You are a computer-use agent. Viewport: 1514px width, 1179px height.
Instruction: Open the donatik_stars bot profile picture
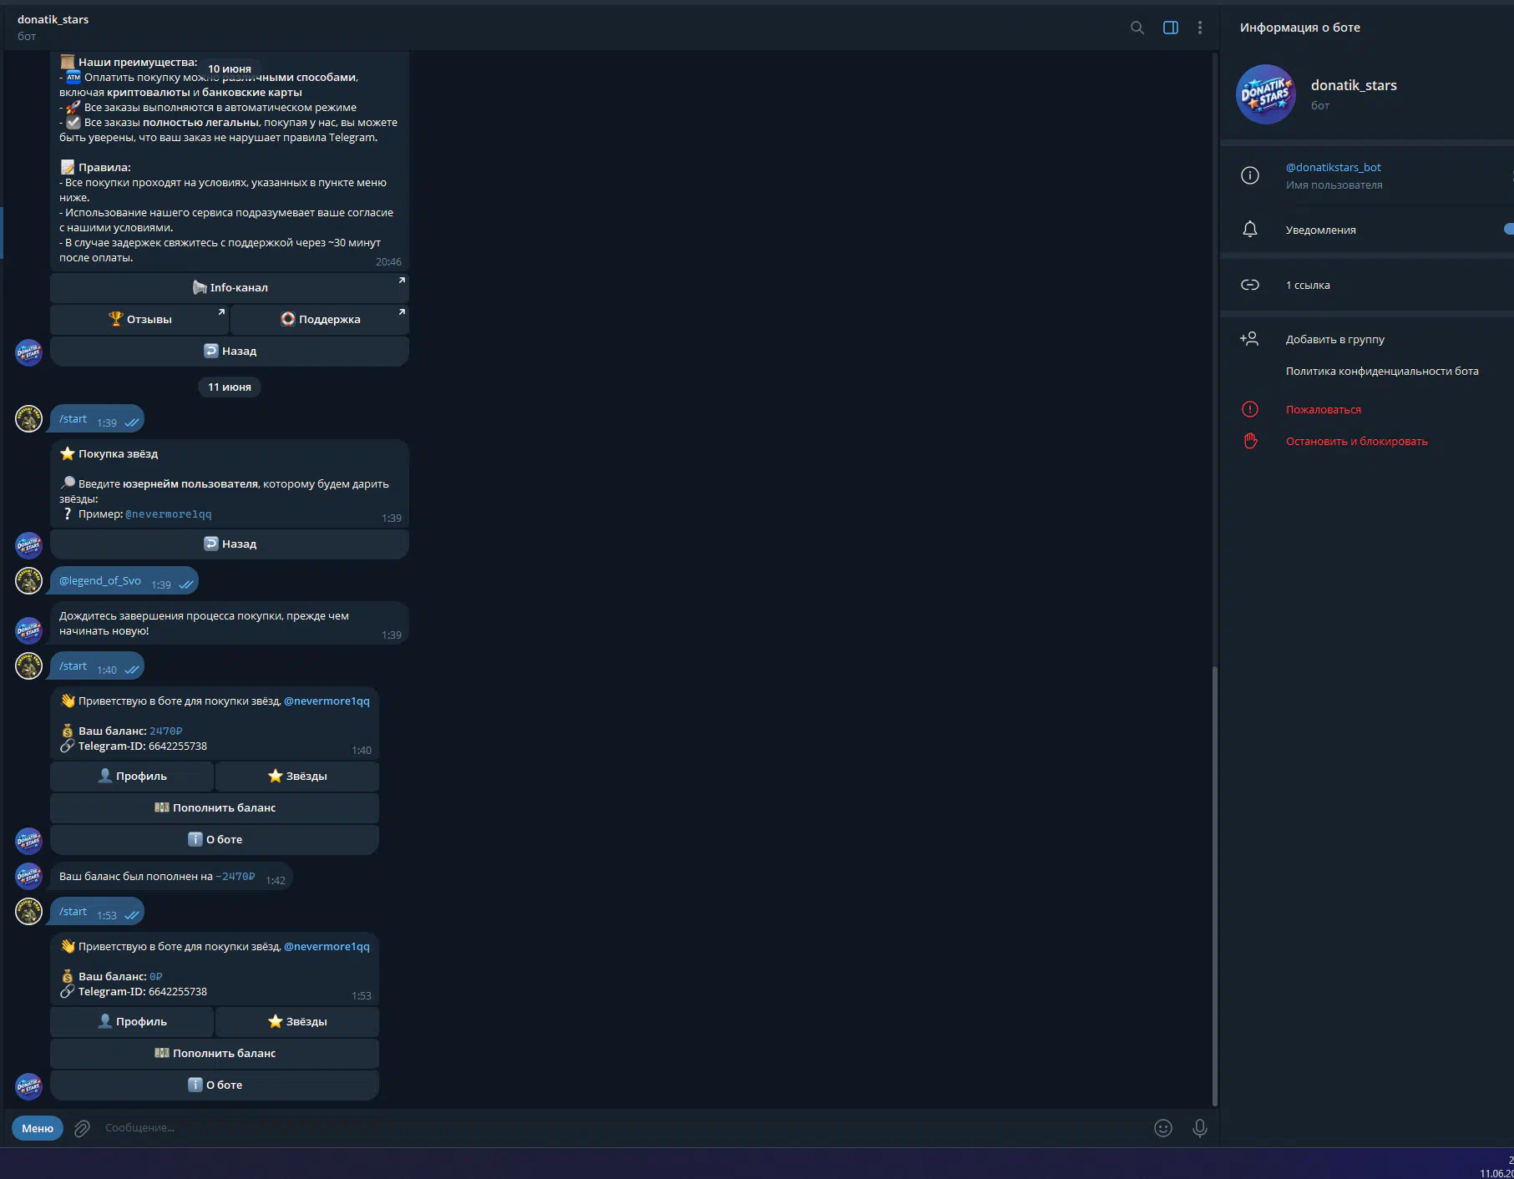point(1266,94)
